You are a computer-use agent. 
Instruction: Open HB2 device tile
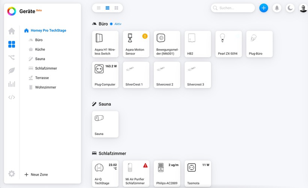pyautogui.click(x=198, y=44)
